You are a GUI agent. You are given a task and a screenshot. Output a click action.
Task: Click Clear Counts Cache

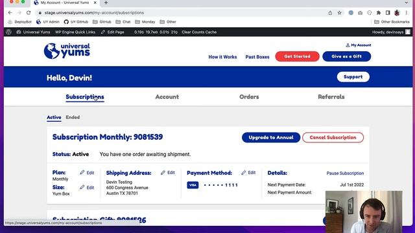coord(199,32)
